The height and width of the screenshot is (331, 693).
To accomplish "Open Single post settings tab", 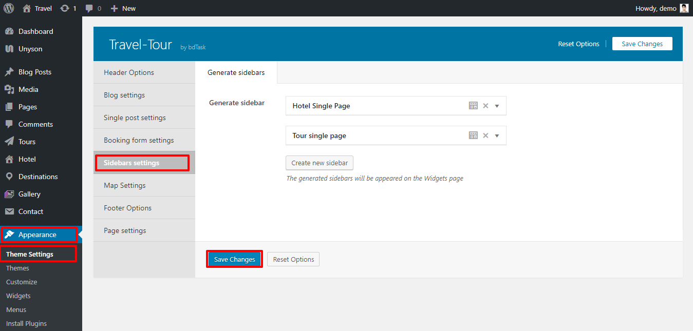I will [144, 118].
